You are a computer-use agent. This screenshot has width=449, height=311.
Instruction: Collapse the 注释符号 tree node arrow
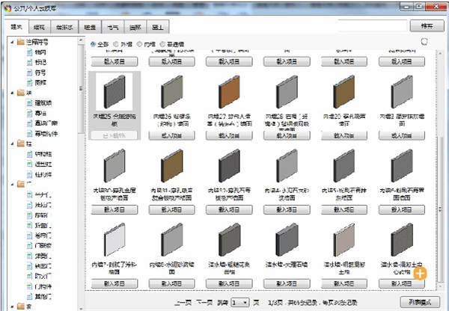(x=11, y=42)
